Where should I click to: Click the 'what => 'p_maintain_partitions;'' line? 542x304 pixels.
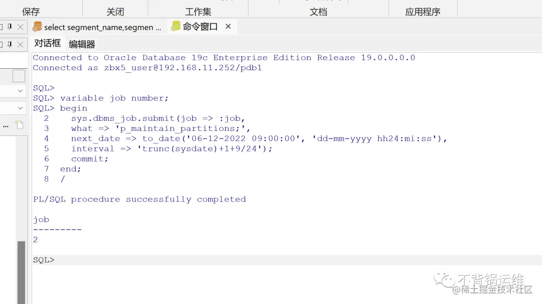tap(161, 128)
